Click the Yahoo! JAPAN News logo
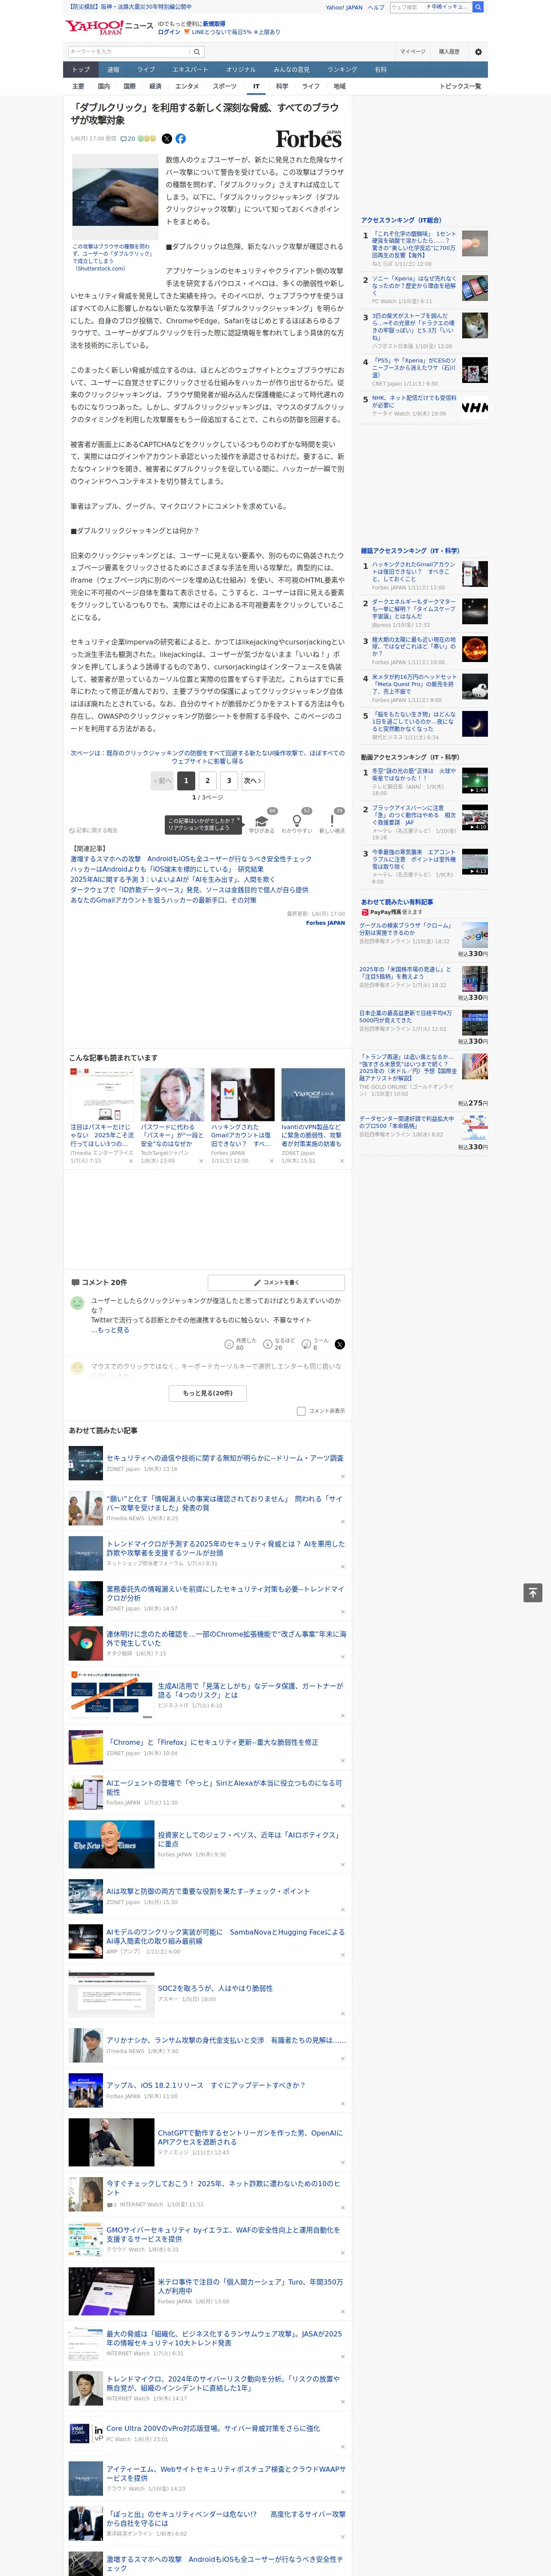Image resolution: width=551 pixels, height=2576 pixels. click(109, 27)
